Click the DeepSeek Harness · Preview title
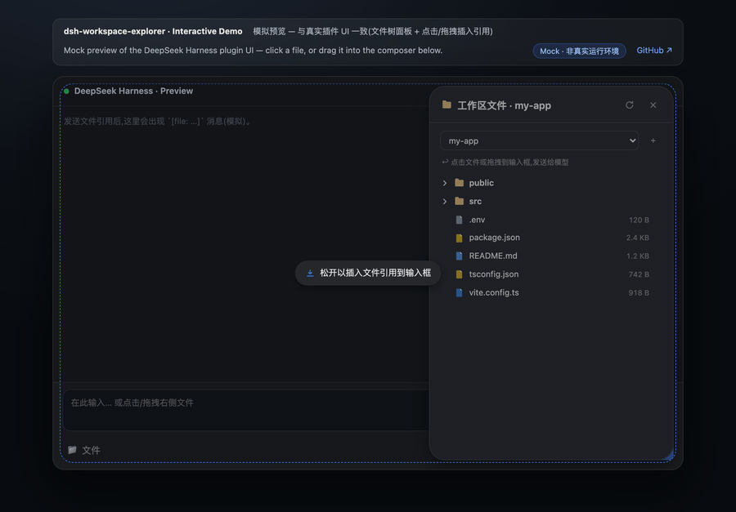The height and width of the screenshot is (512, 736). click(133, 91)
